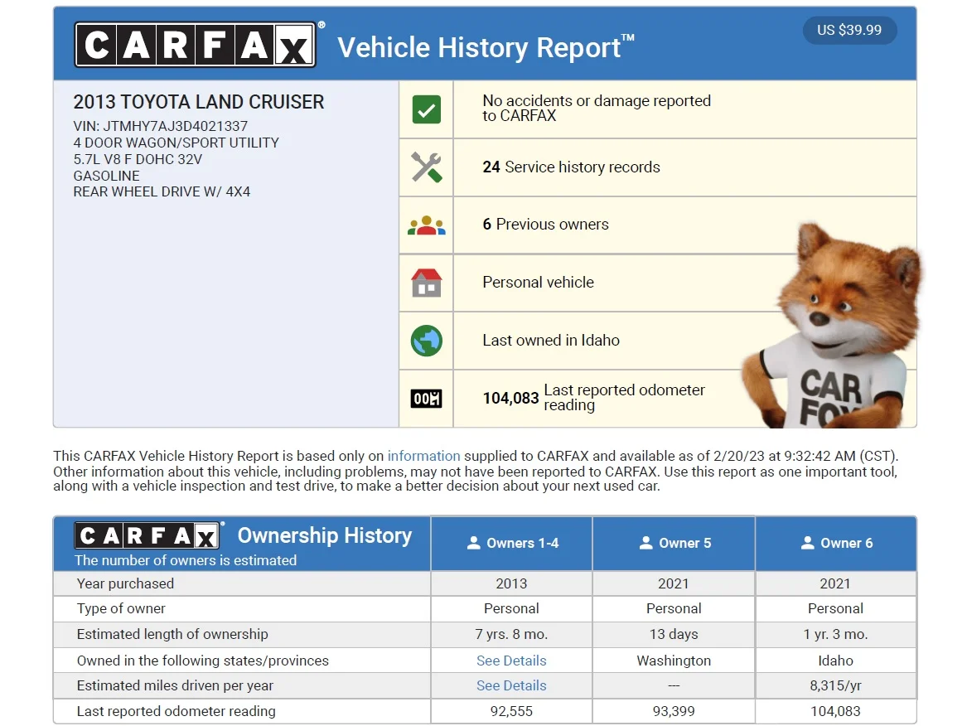Screen dimensions: 967x726
Task: Click '1 yr. 3 mo.' ownership length
Action: (x=835, y=634)
